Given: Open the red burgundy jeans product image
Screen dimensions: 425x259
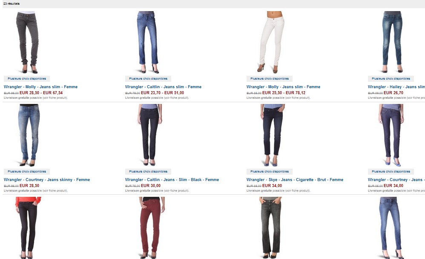Looking at the screenshot, I should coord(151,228).
